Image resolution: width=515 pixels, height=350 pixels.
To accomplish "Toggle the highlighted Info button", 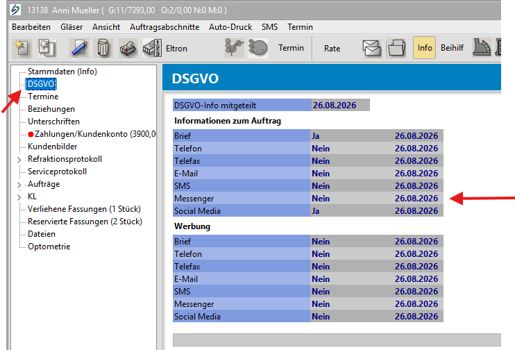I will [x=424, y=48].
